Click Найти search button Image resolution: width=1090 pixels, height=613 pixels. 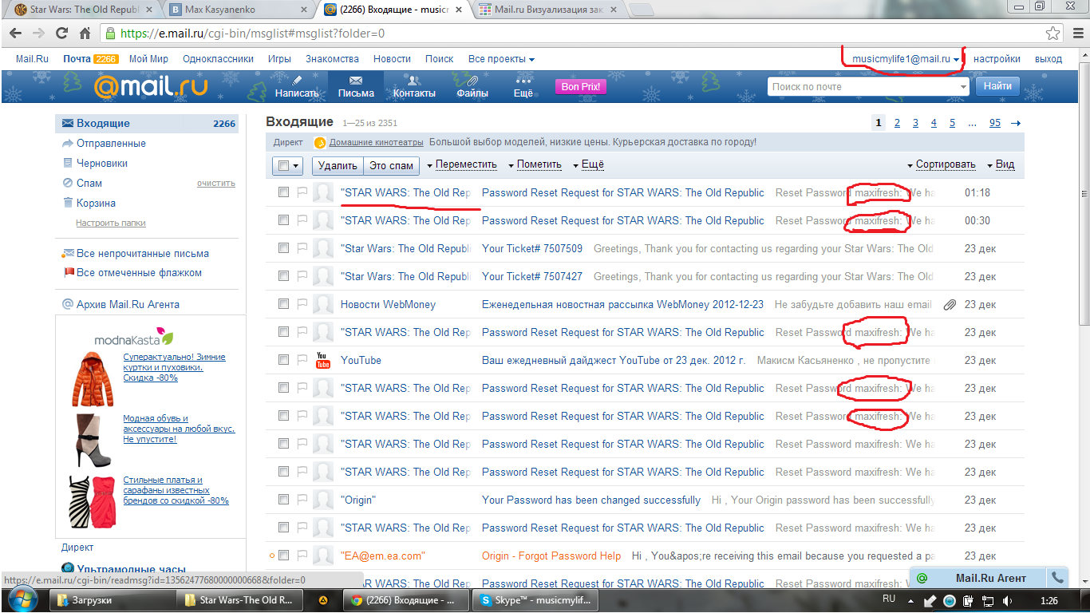click(997, 86)
